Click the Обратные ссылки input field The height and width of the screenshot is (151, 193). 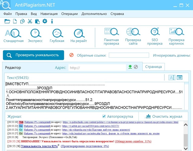point(129,55)
